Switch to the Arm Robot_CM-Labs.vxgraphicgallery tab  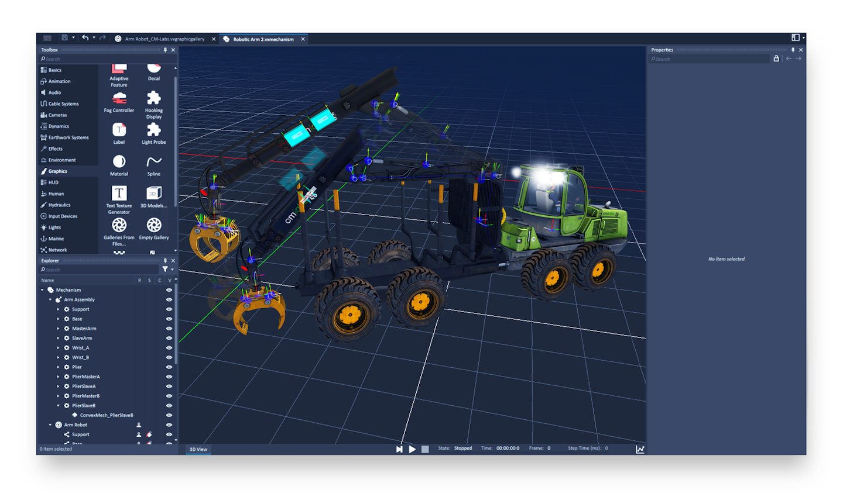[164, 39]
